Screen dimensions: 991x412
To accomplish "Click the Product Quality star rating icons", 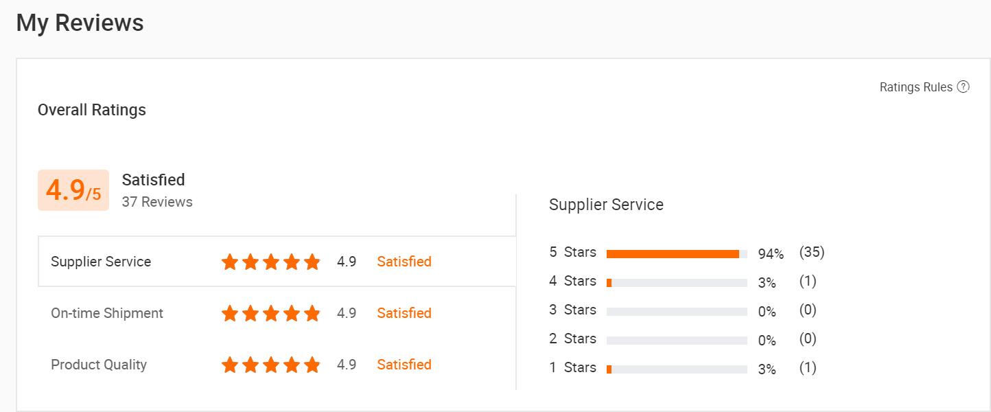I will click(270, 365).
